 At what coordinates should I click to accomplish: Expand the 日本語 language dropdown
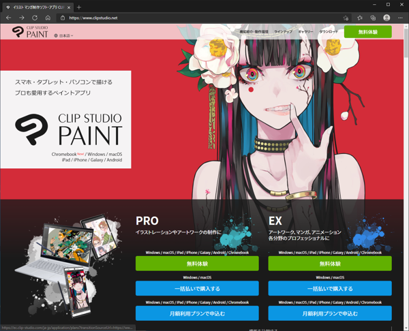(x=63, y=35)
